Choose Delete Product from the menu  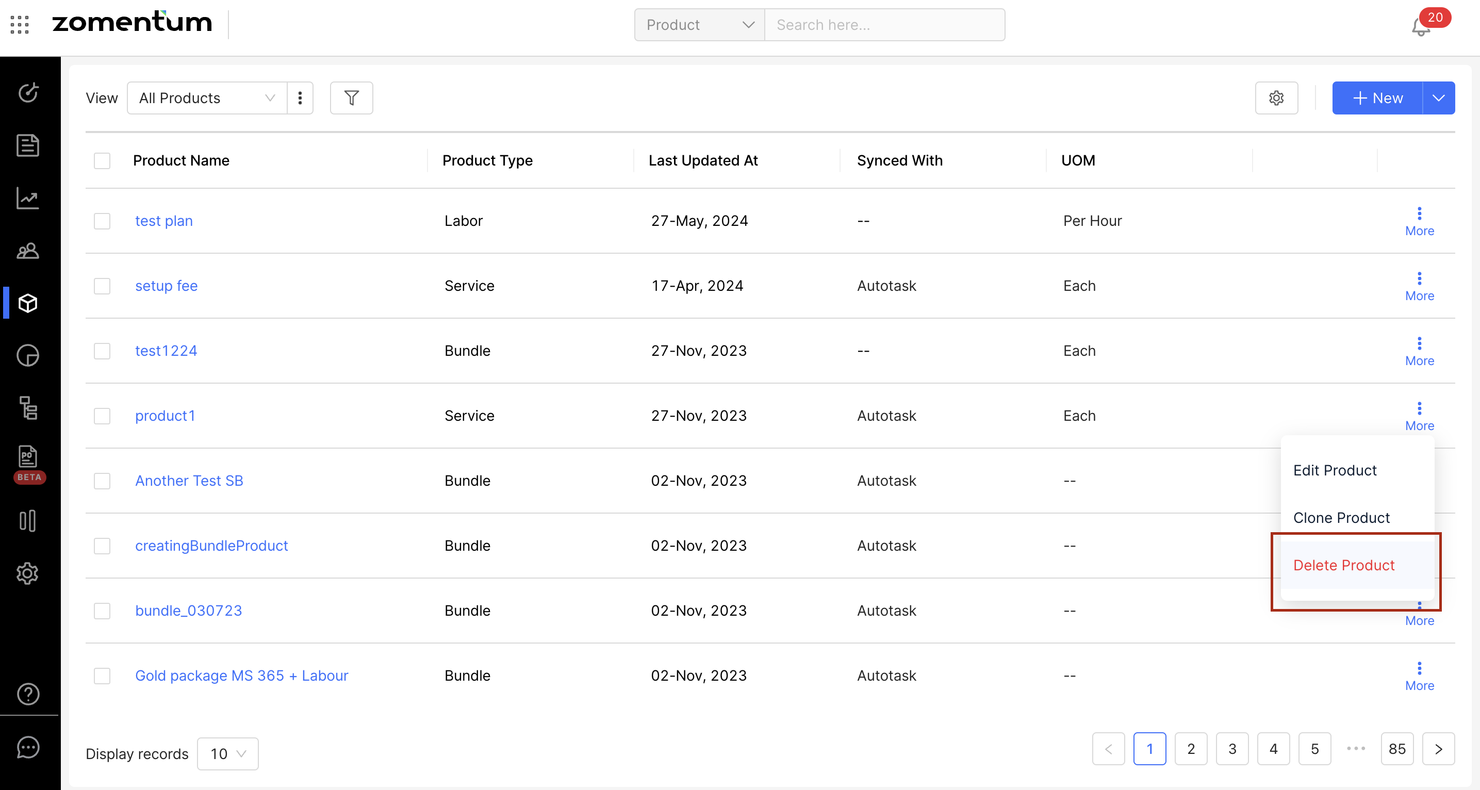[1343, 565]
